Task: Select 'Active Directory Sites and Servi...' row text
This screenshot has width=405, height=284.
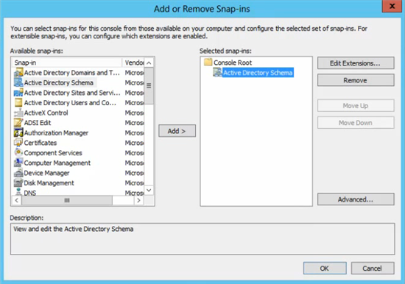Action: click(72, 93)
